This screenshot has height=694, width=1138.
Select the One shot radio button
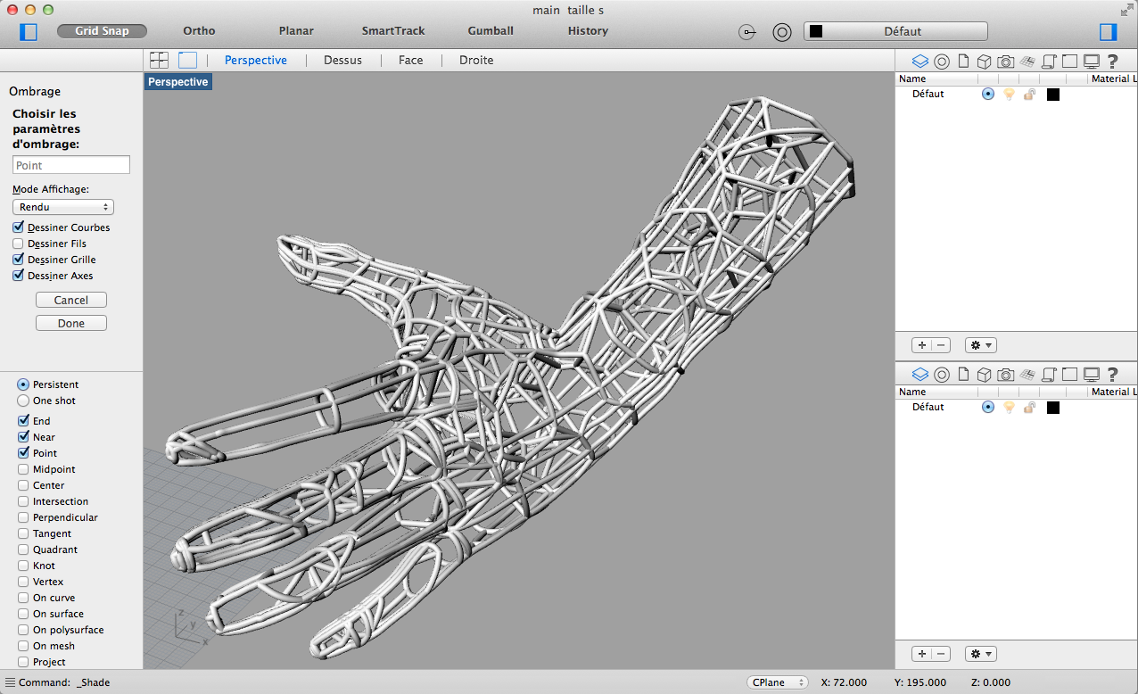[x=23, y=401]
